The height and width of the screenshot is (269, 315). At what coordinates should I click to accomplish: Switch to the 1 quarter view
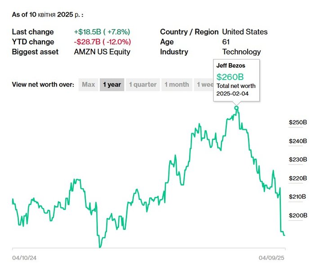tap(143, 84)
